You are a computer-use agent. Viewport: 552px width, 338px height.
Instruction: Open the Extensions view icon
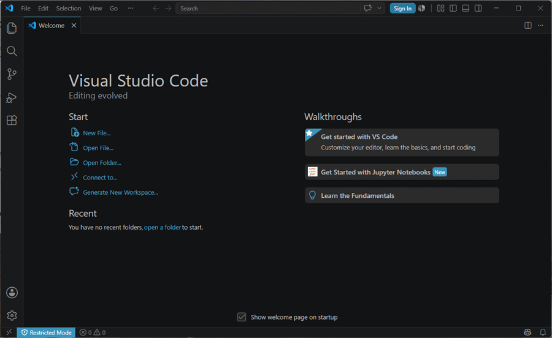(12, 121)
